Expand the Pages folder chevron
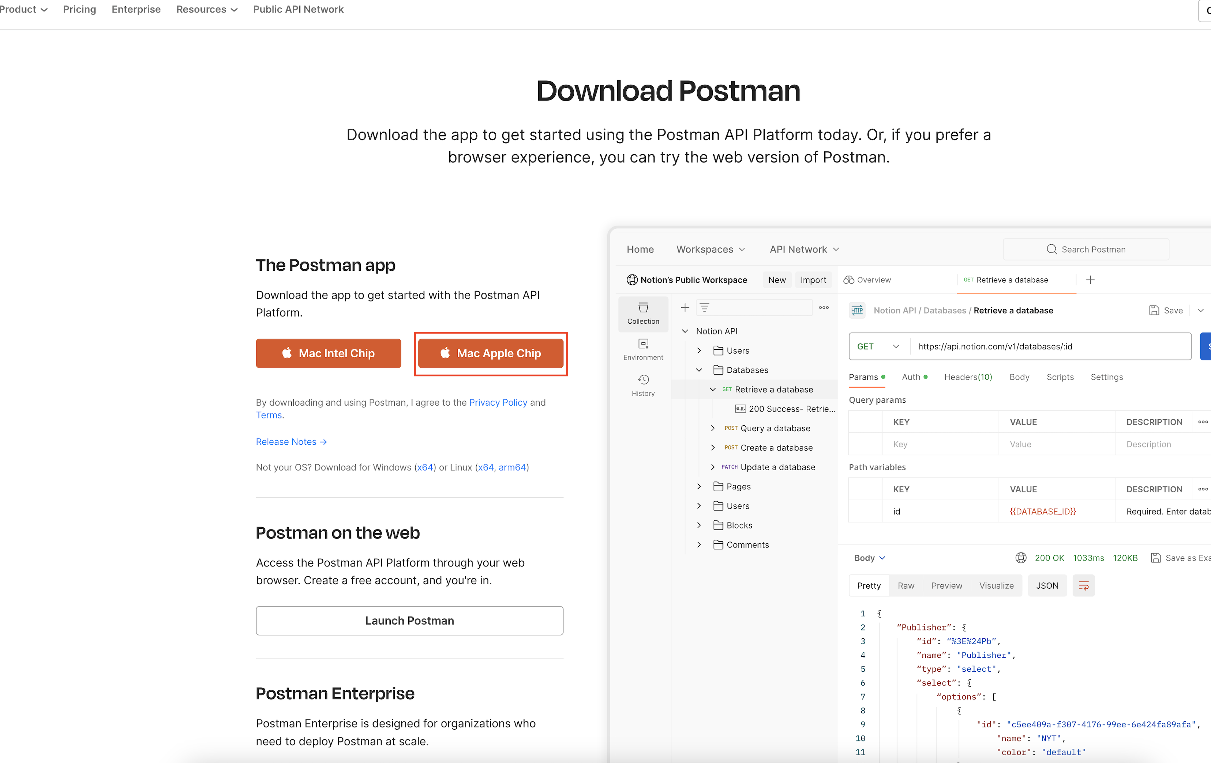 tap(698, 486)
